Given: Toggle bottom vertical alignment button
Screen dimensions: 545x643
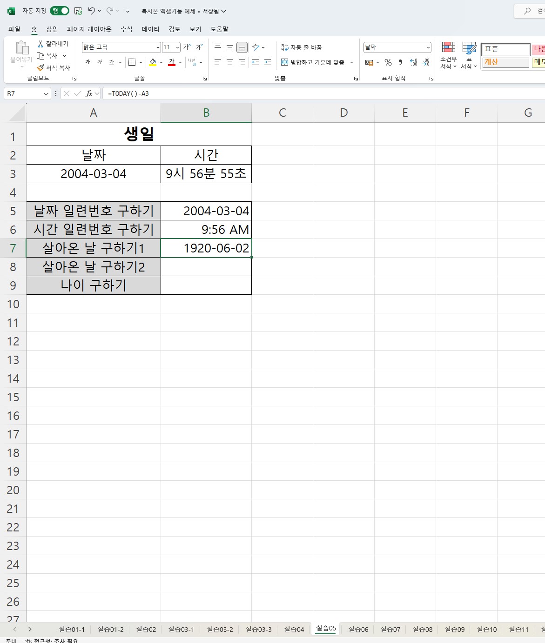Looking at the screenshot, I should coord(242,47).
